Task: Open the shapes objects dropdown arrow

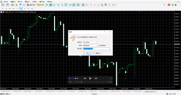Action: point(115,5)
